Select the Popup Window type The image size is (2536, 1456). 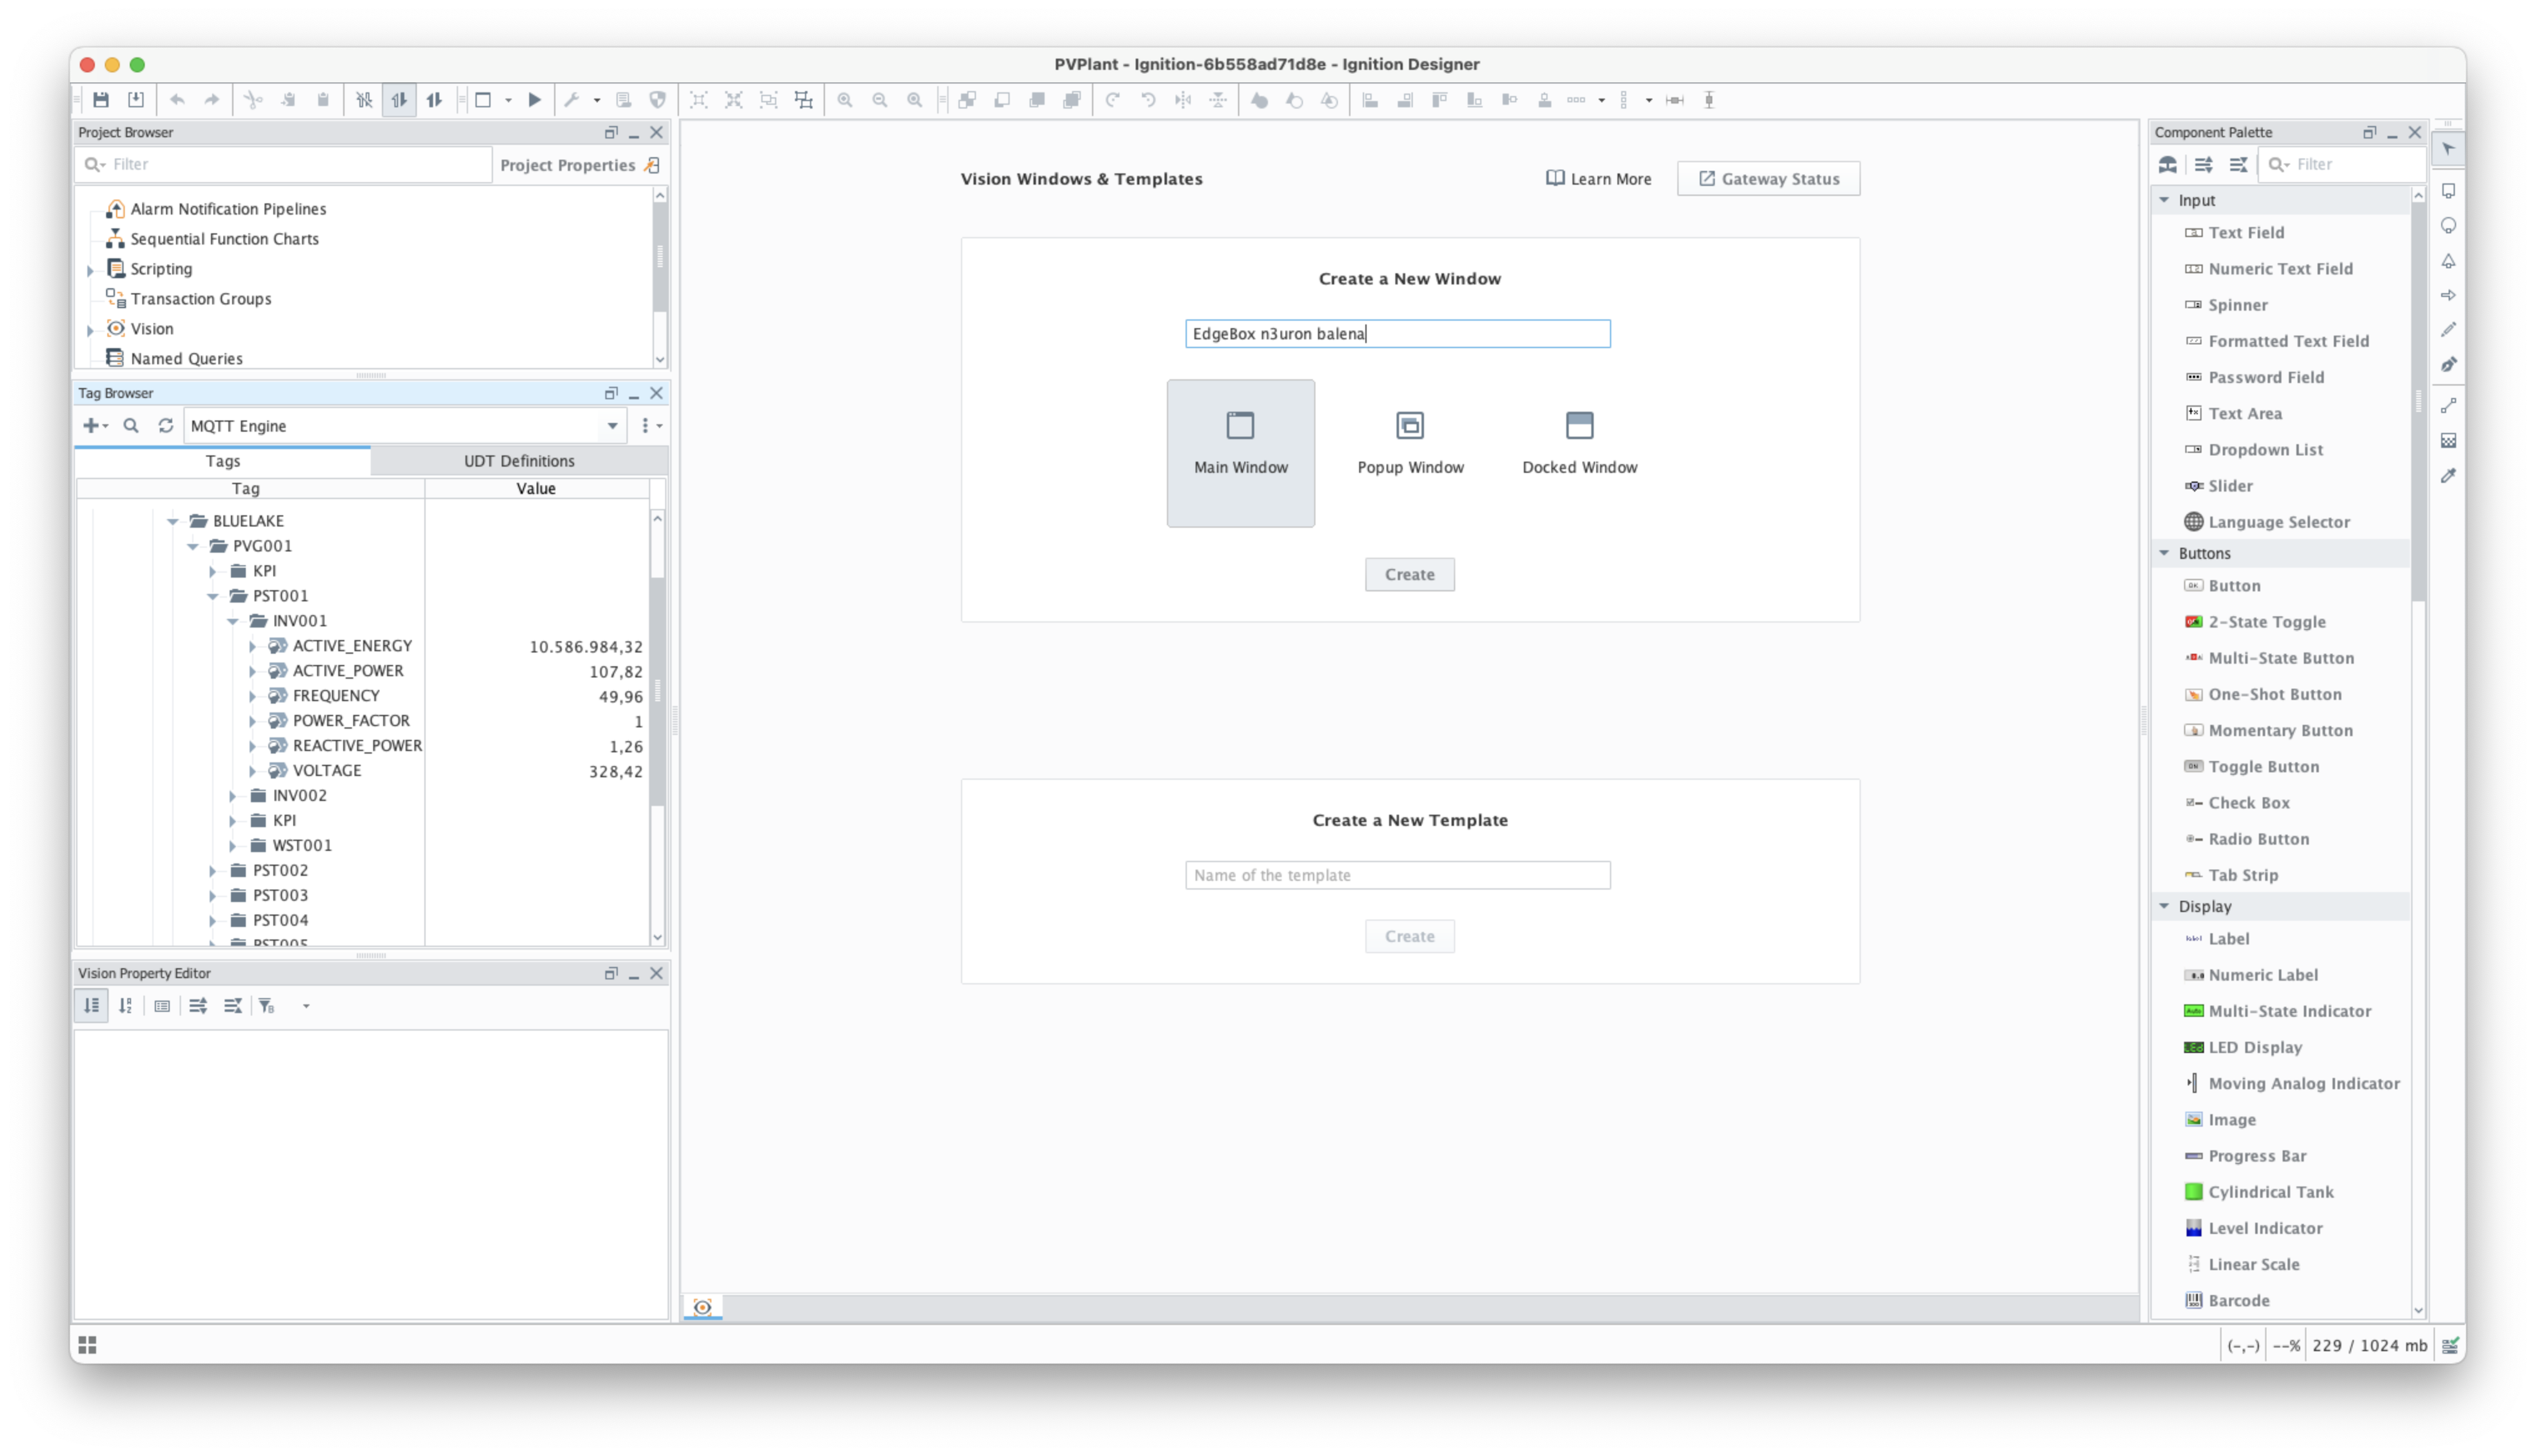click(1410, 443)
